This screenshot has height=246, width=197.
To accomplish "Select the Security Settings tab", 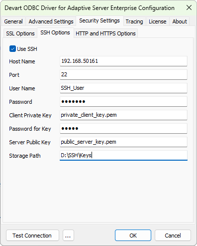I will click(99, 21).
